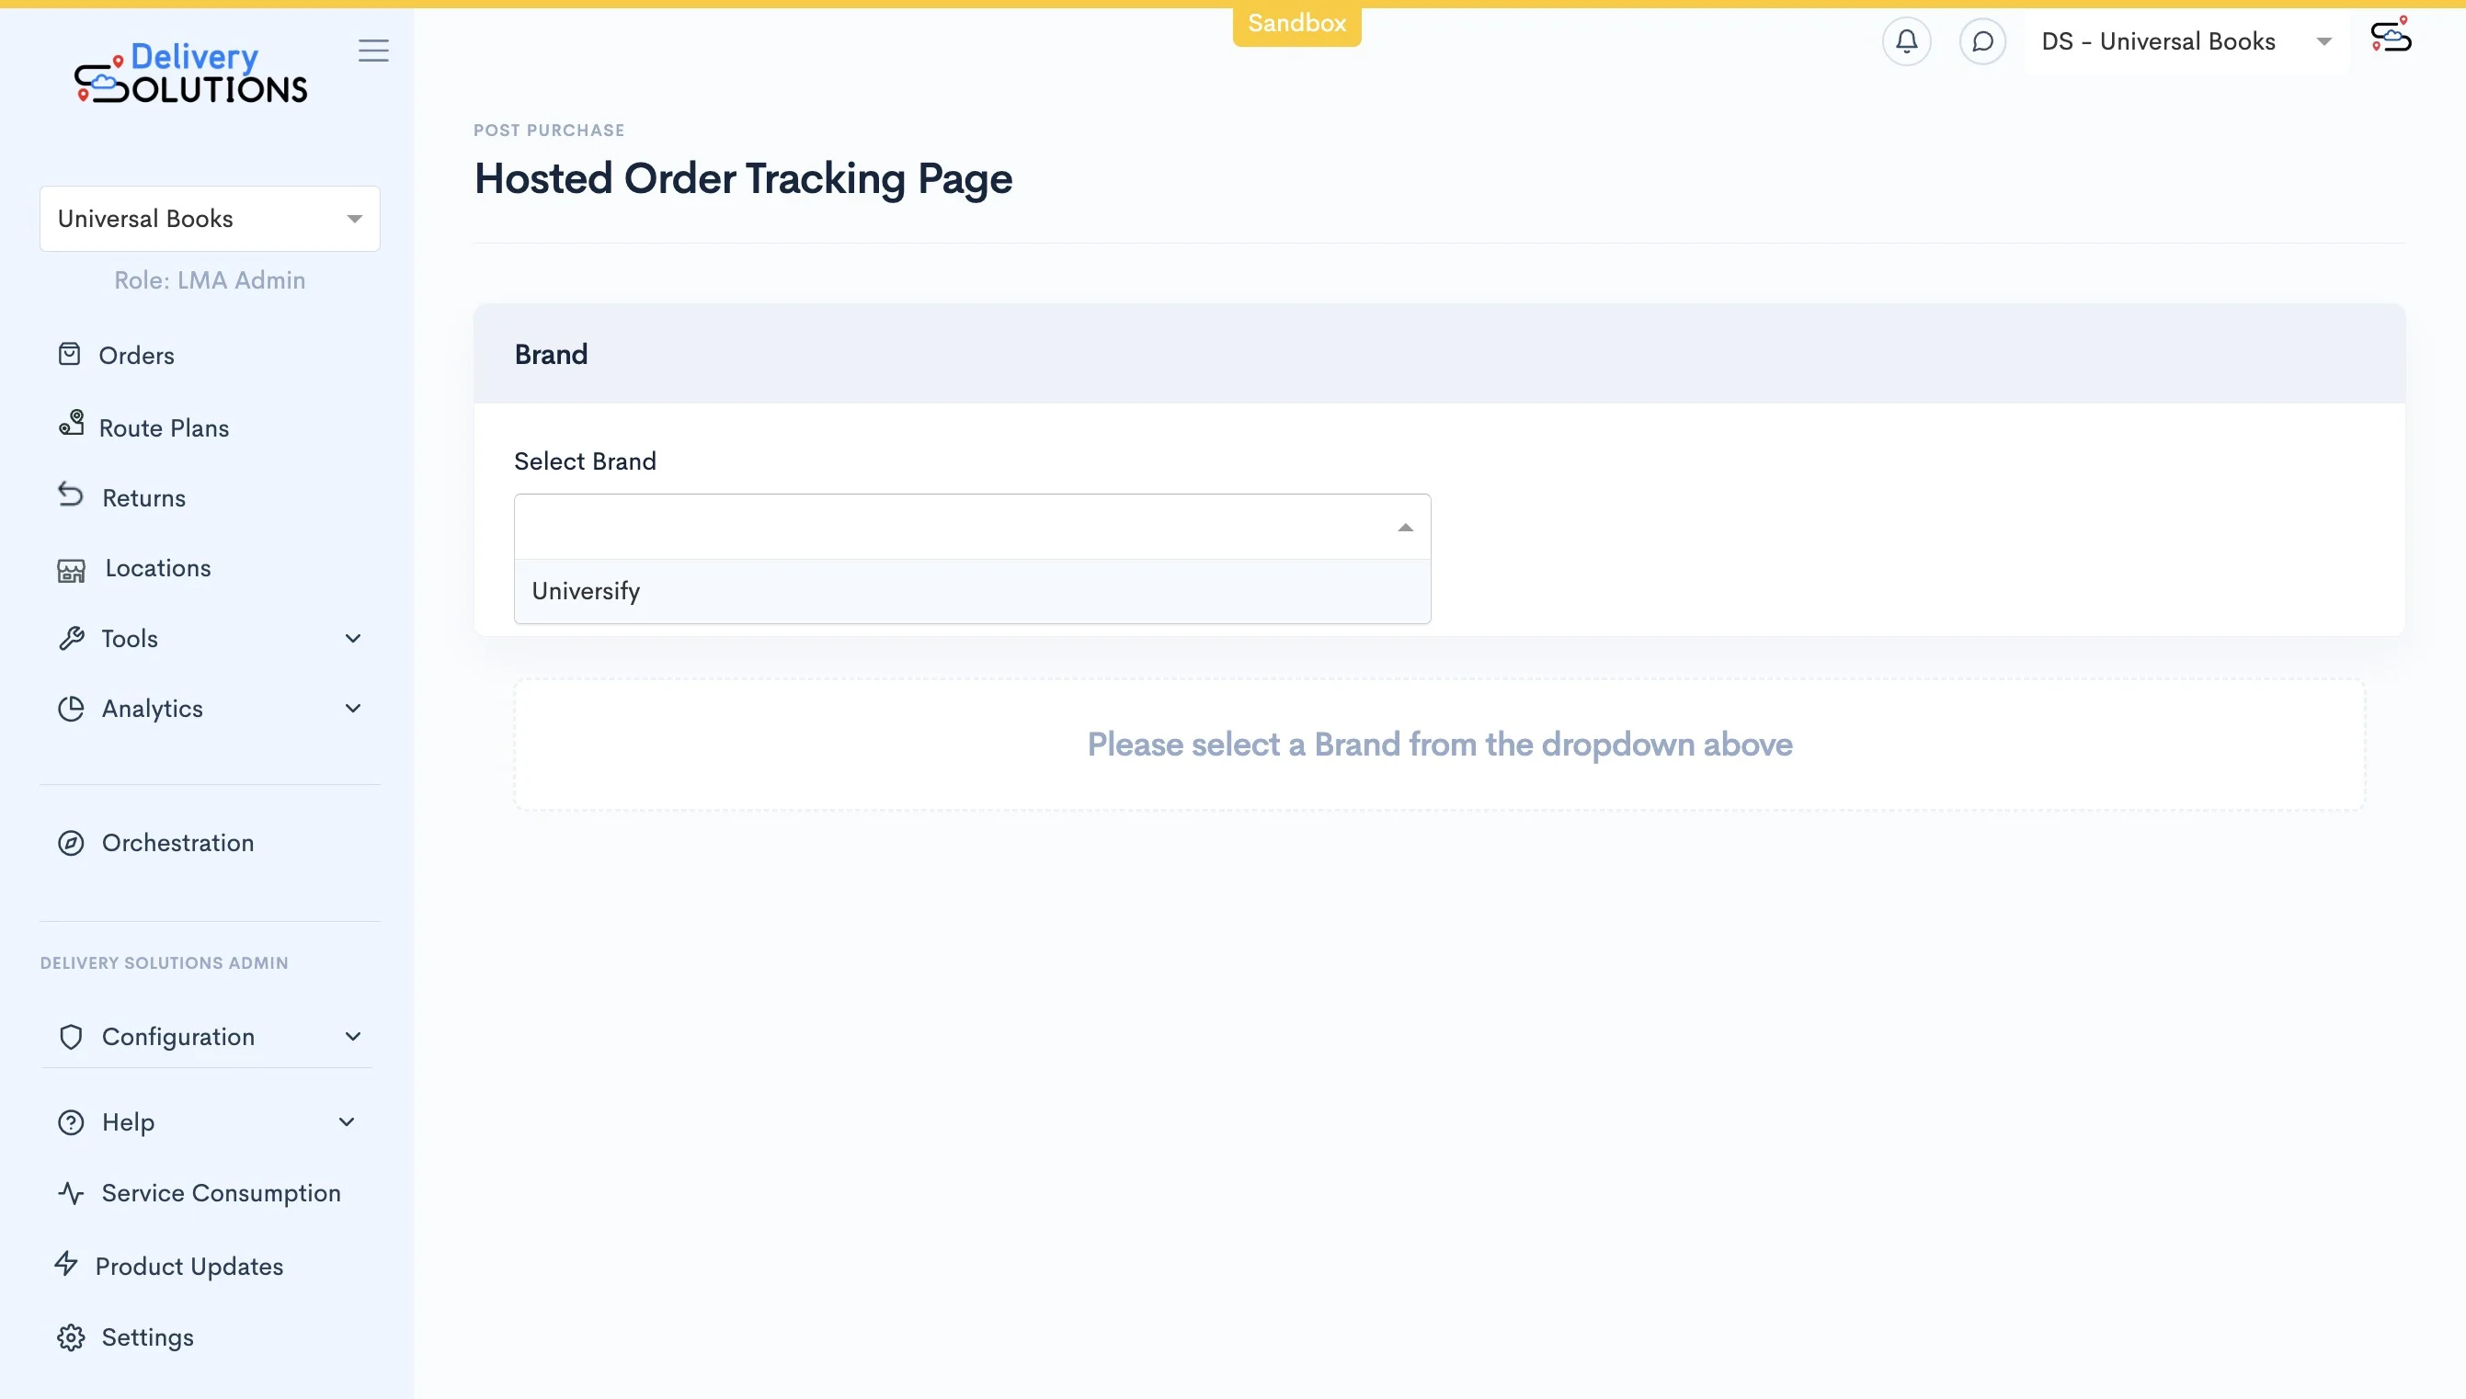2466x1399 pixels.
Task: Click the Analytics pie chart icon
Action: tap(71, 708)
